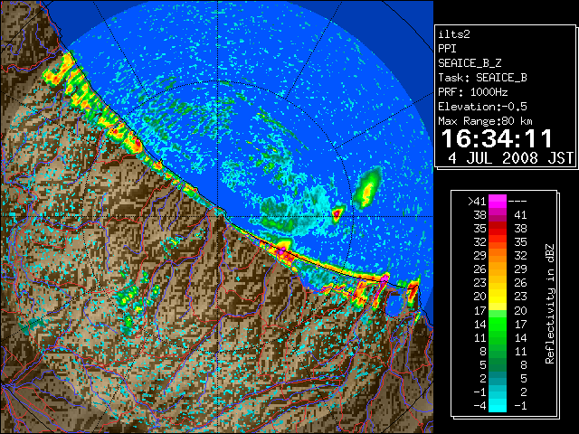Click the magenta >41 color swatch
The width and height of the screenshot is (579, 434).
[x=498, y=201]
